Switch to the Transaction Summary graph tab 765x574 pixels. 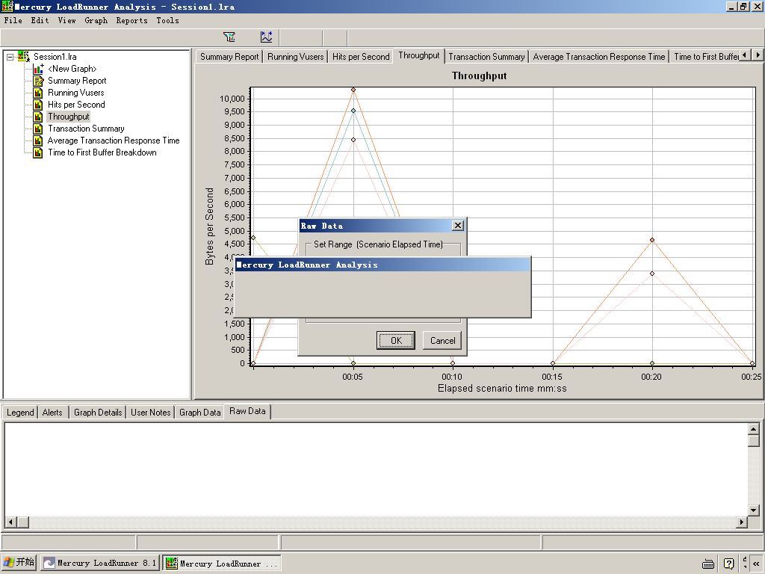[x=486, y=57]
